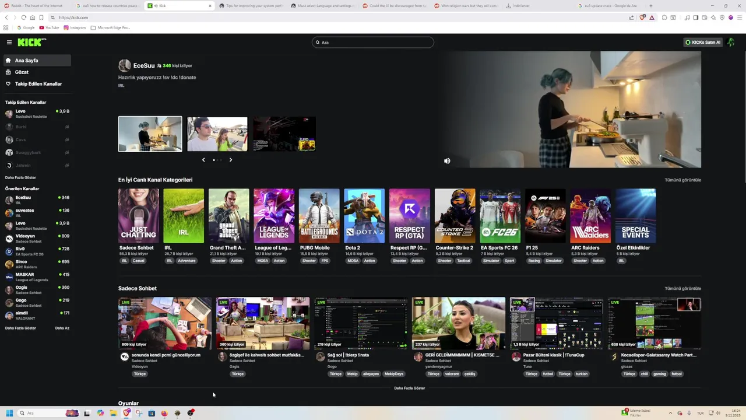Select third dark carousel thumbnail
746x420 pixels.
[x=284, y=134]
